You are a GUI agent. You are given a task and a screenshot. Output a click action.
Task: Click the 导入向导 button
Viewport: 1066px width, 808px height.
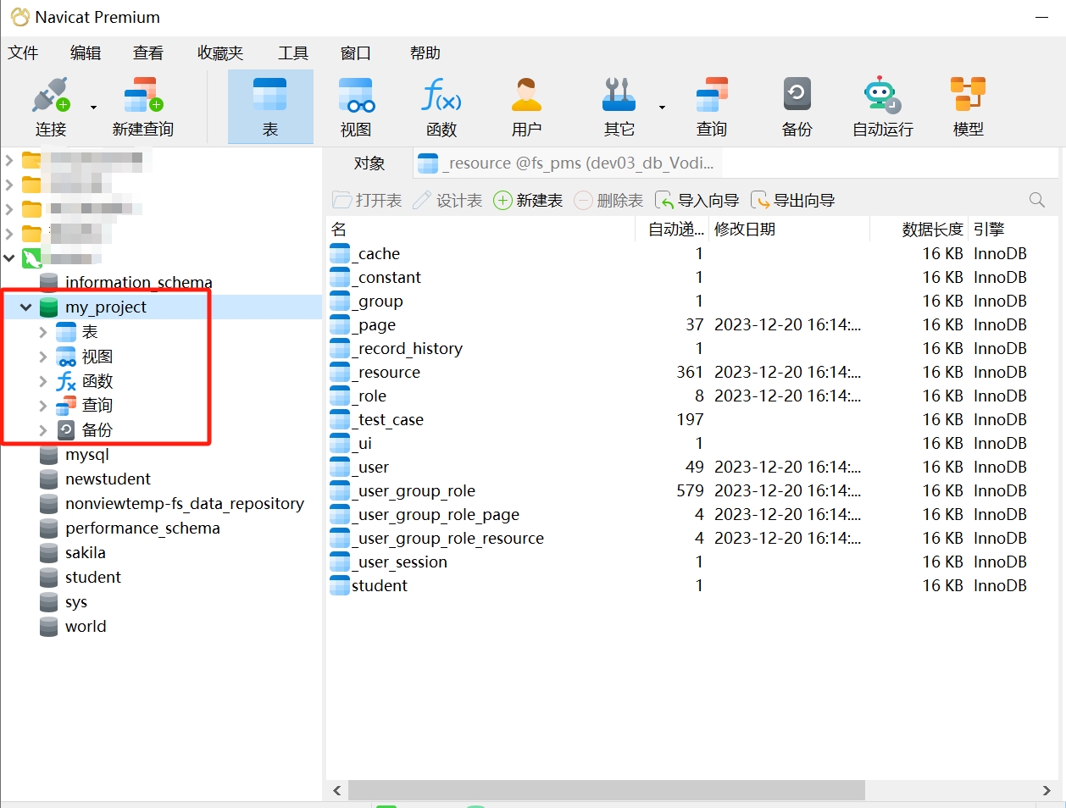tap(697, 201)
